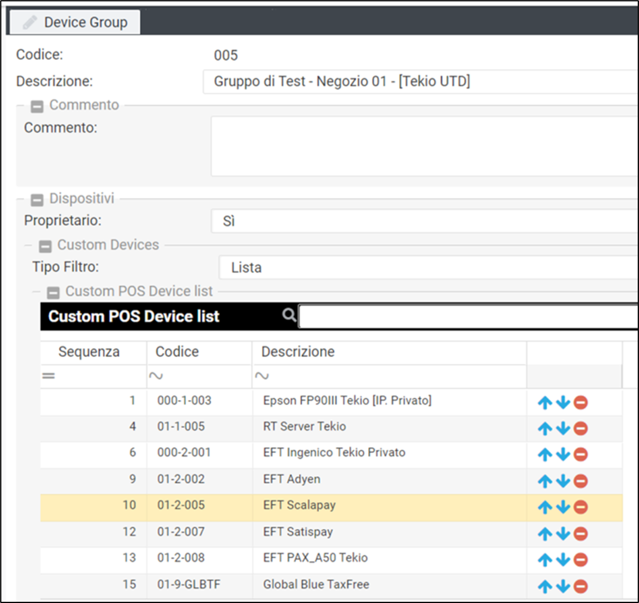
Task: Open the Proprietario dropdown
Action: [423, 221]
